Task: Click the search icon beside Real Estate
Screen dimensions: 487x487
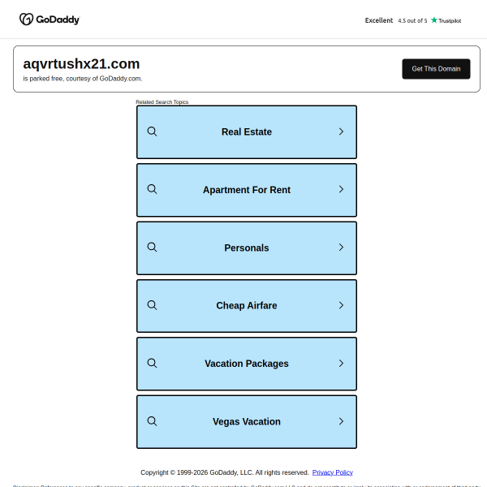Action: 152,131
